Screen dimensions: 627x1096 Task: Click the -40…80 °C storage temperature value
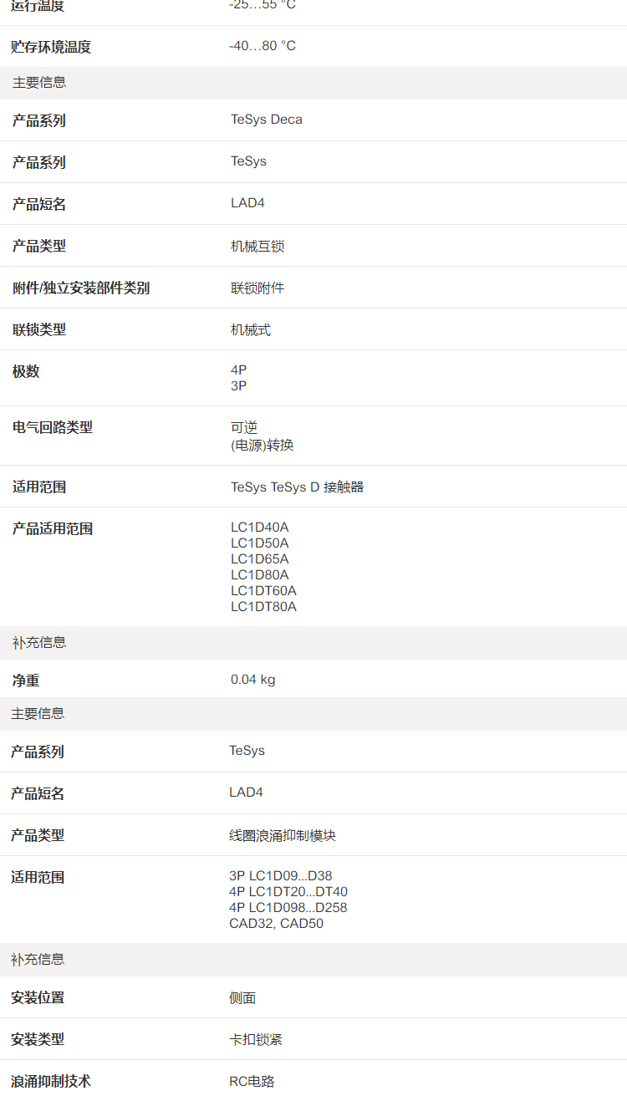point(263,46)
